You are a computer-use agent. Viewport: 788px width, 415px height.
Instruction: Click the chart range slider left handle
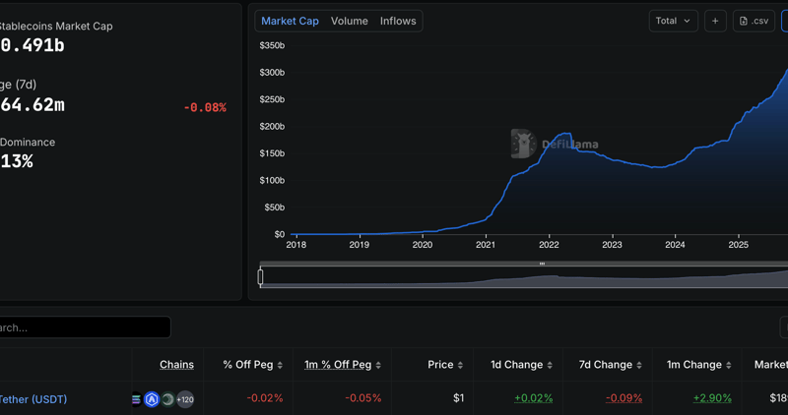point(260,276)
